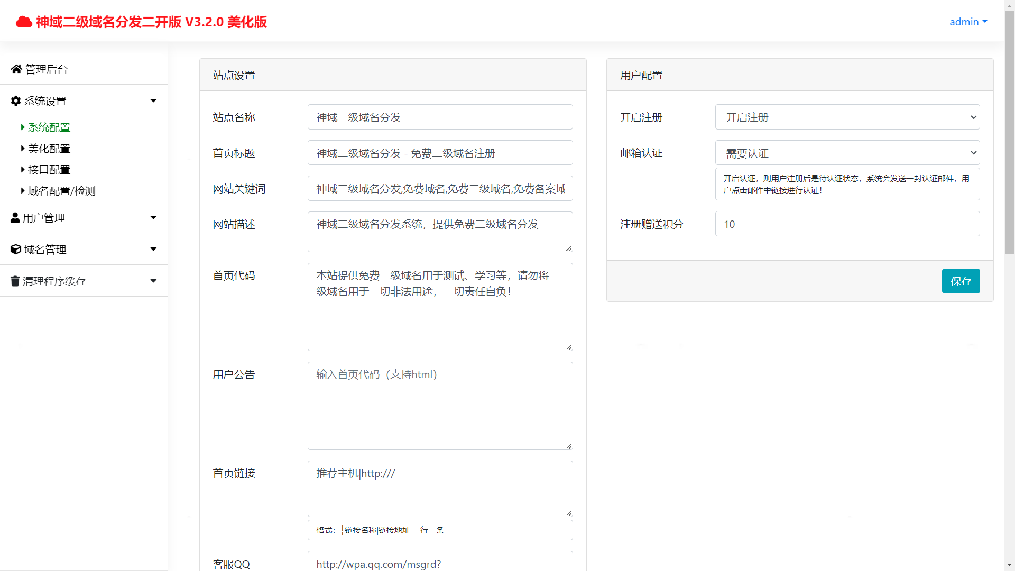
Task: Open the 美化配置 submenu item
Action: [x=49, y=149]
